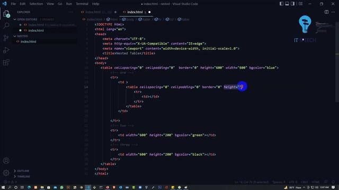Image resolution: width=339 pixels, height=190 pixels.
Task: Show hidden system tray icons
Action: (x=304, y=187)
